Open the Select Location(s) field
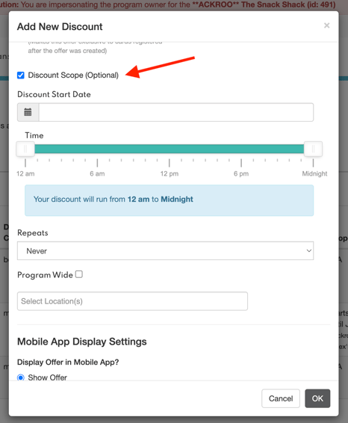Viewport: 348px width, 423px height. tap(132, 301)
